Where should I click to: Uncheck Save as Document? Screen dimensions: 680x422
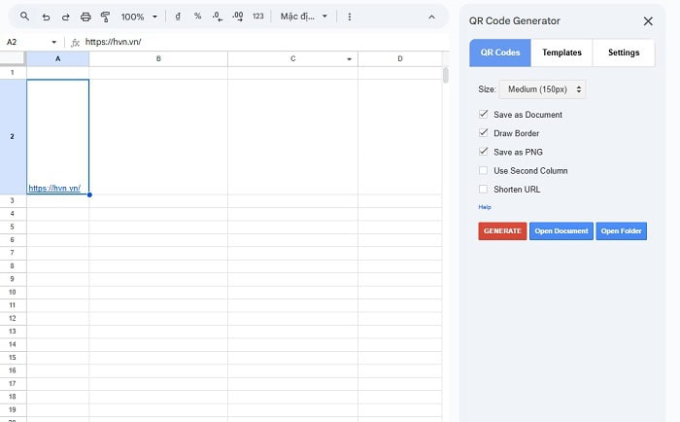pos(483,114)
